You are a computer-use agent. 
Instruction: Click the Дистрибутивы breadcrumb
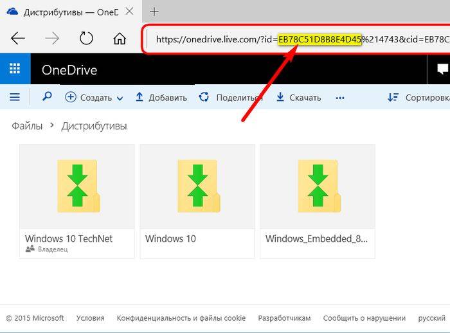[x=94, y=126]
